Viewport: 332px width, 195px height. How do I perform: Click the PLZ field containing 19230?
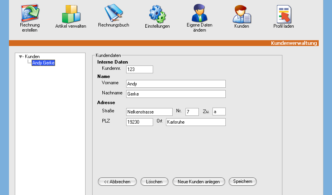pos(139,122)
